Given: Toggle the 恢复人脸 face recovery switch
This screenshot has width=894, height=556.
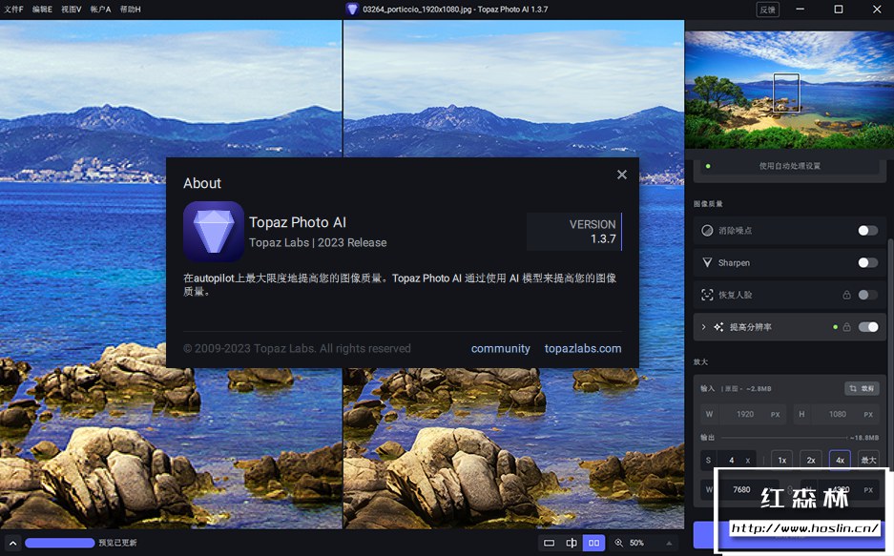Looking at the screenshot, I should 868,295.
